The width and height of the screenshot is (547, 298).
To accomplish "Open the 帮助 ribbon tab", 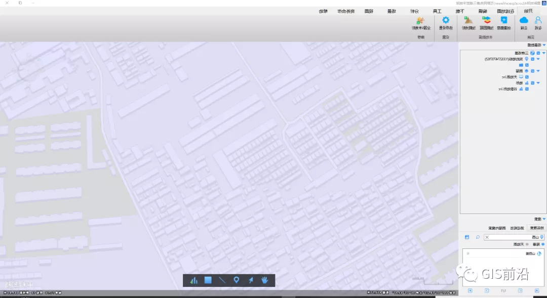I will (323, 11).
